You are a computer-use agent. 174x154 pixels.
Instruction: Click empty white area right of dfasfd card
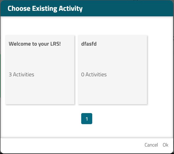tap(160, 69)
